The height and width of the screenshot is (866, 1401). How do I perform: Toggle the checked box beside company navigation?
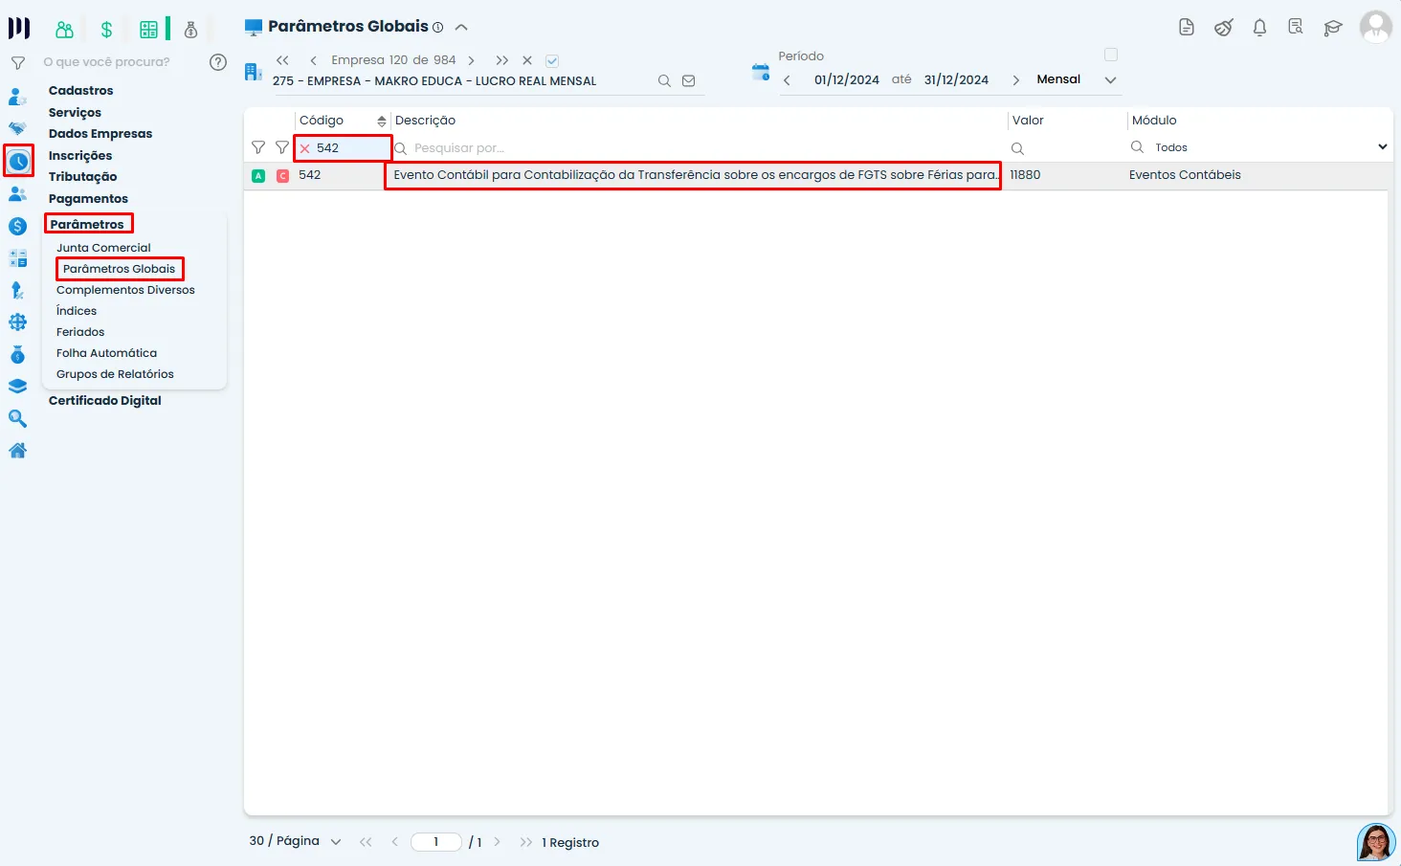(x=552, y=60)
